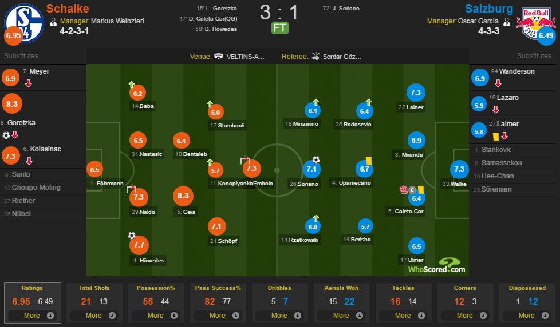Select the Ratings stats tab
560x327 pixels.
[33, 303]
